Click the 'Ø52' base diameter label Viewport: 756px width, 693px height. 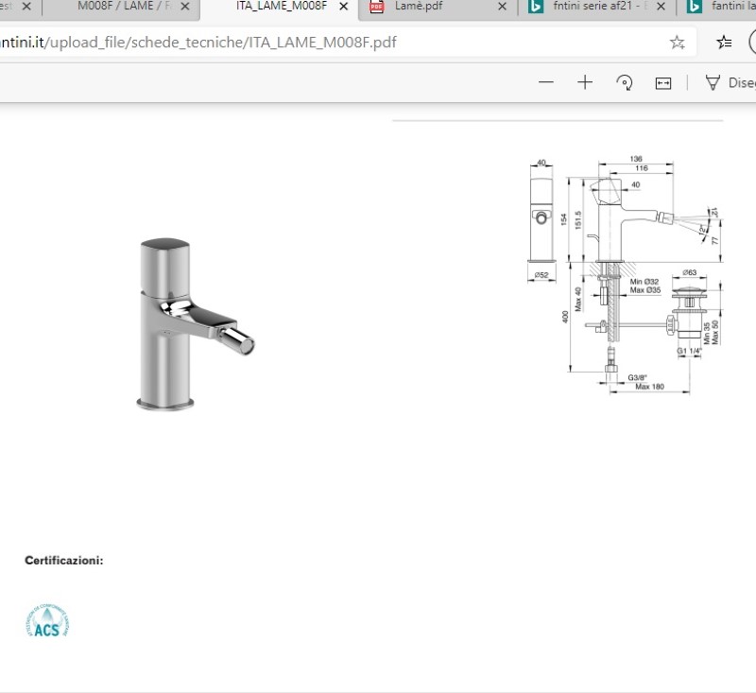coord(541,275)
